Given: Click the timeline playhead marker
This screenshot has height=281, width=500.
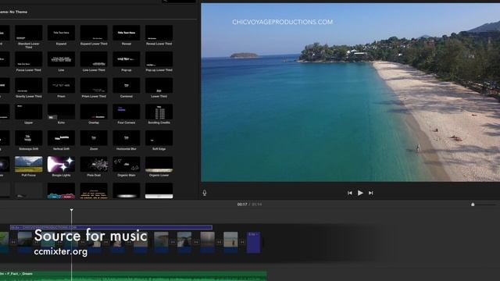Looking at the screenshot, I should tap(71, 210).
